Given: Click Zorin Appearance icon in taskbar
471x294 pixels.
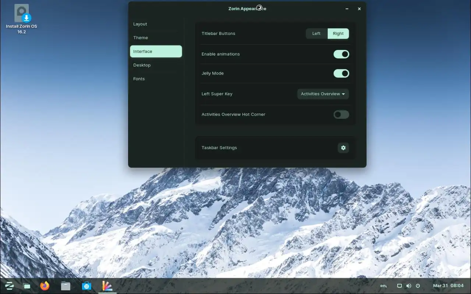Looking at the screenshot, I should pos(107,286).
